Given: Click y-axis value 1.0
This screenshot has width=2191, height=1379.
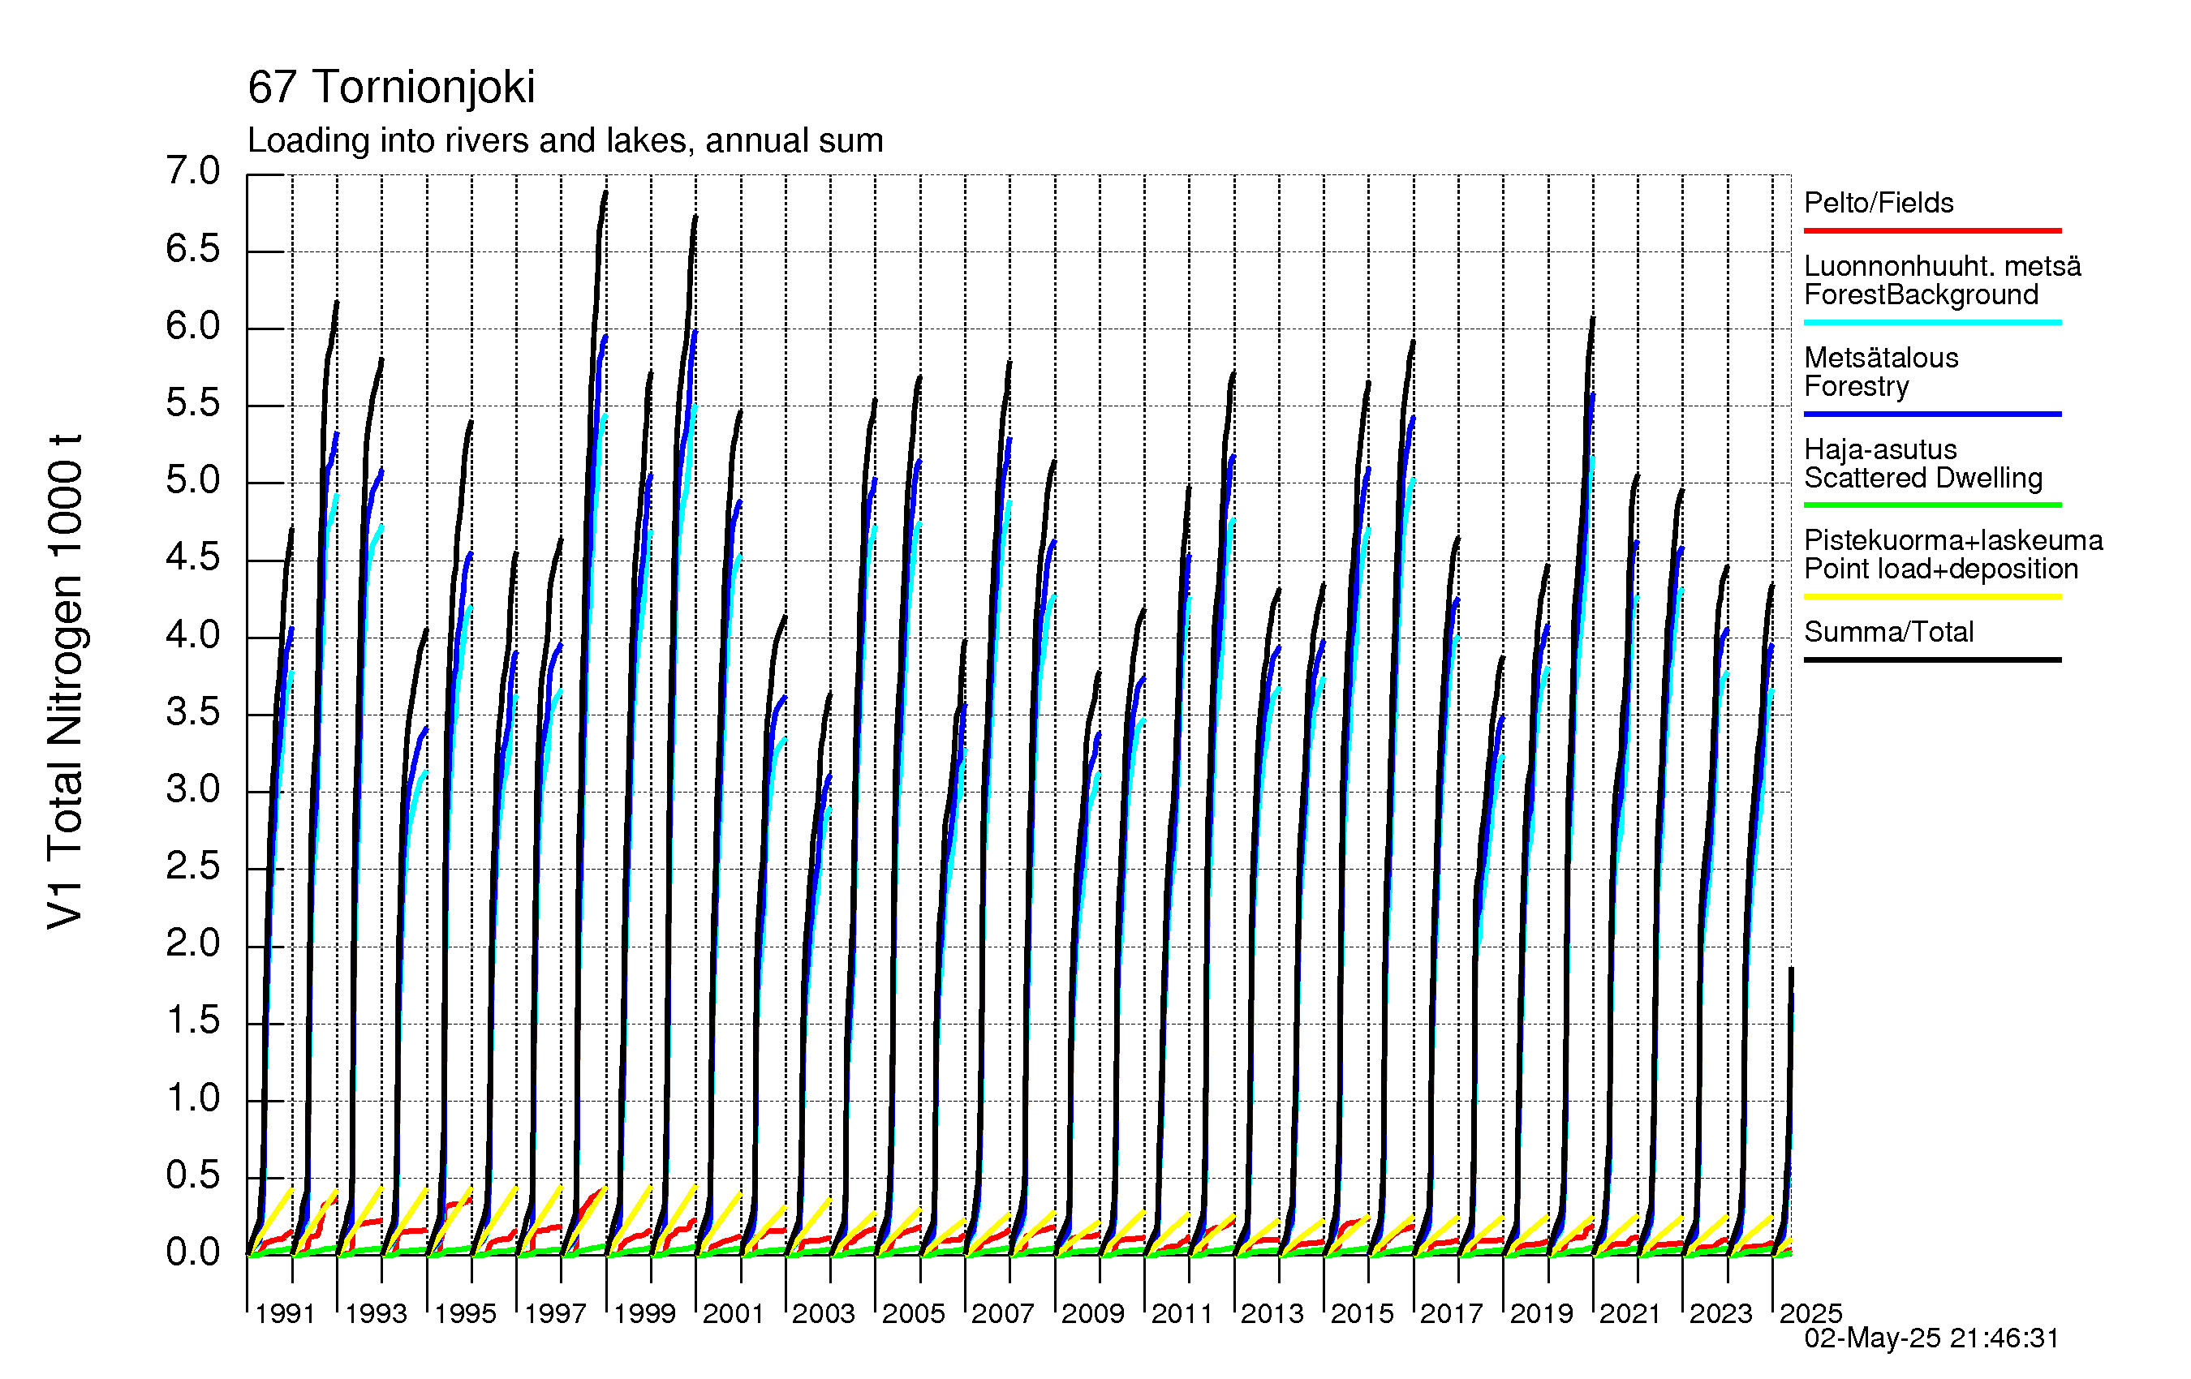Looking at the screenshot, I should (x=193, y=1099).
